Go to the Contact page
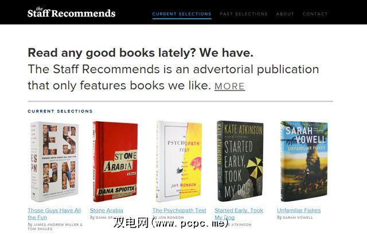The height and width of the screenshot is (236, 367). click(x=315, y=14)
